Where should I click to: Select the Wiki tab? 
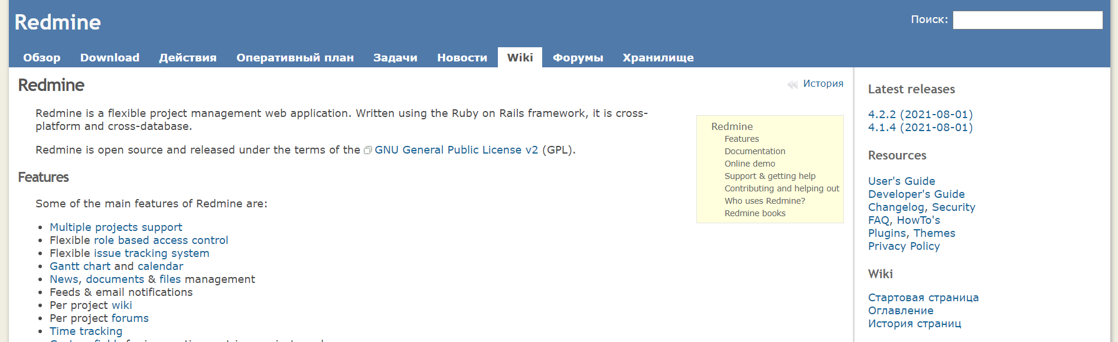520,57
